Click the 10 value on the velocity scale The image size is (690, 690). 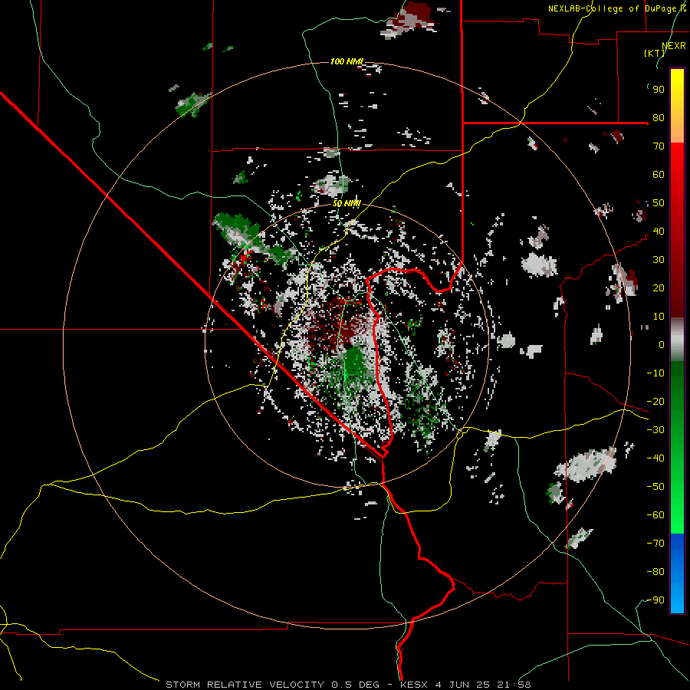coord(659,317)
